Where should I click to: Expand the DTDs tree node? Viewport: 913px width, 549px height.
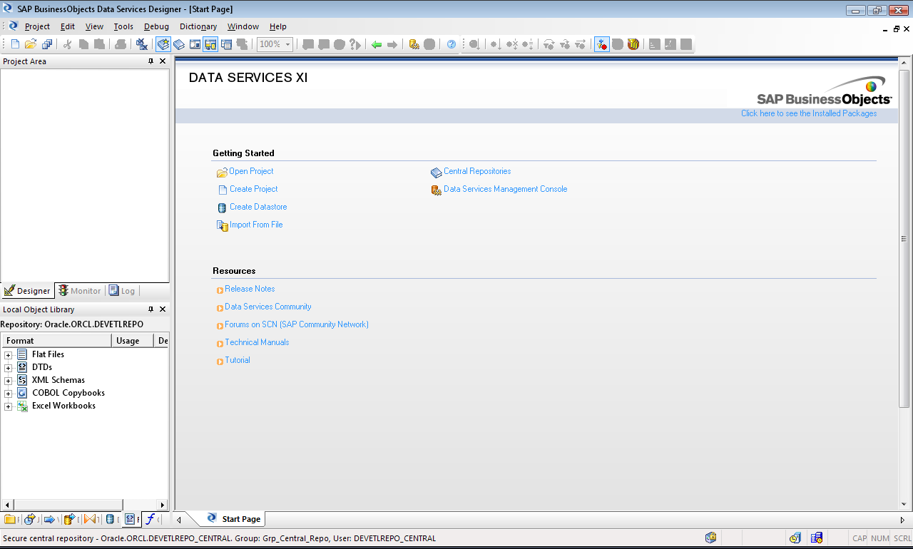point(9,368)
